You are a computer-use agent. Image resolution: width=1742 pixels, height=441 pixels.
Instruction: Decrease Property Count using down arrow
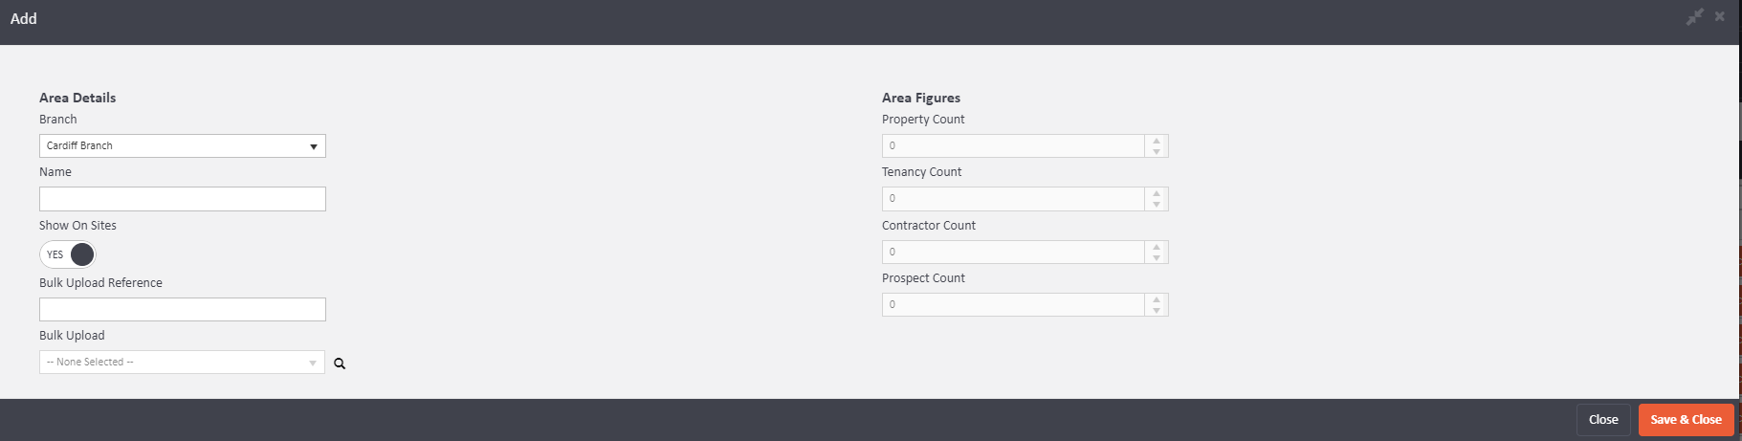[1157, 151]
